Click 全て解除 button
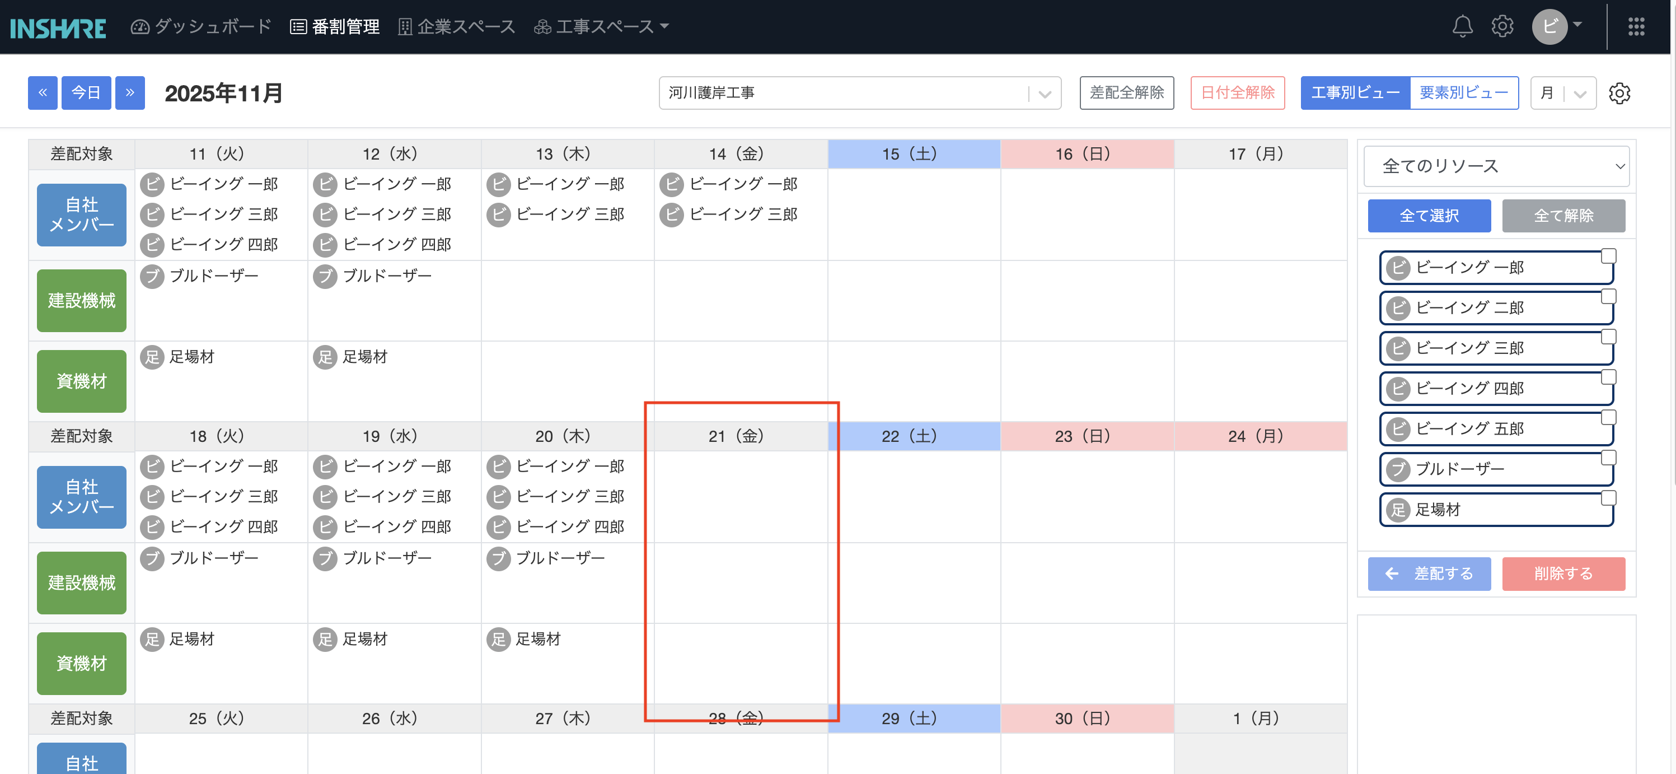This screenshot has width=1676, height=774. 1563,216
